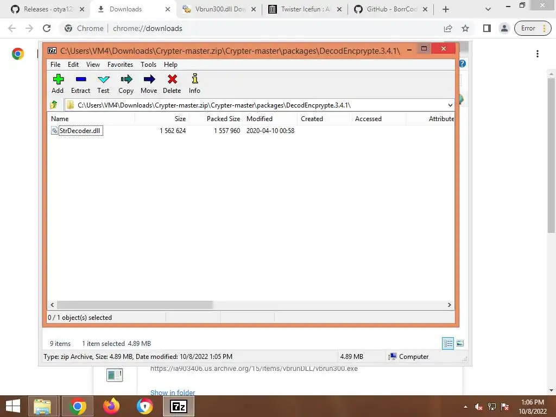This screenshot has height=417, width=556.
Task: Open the downloads page three-dot menu
Action: [x=538, y=54]
